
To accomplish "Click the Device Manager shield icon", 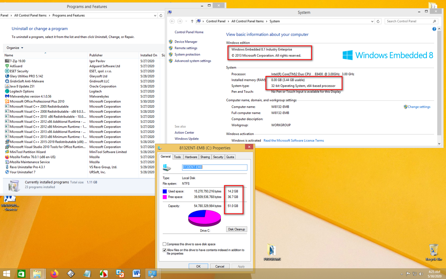I will click(x=171, y=42).
